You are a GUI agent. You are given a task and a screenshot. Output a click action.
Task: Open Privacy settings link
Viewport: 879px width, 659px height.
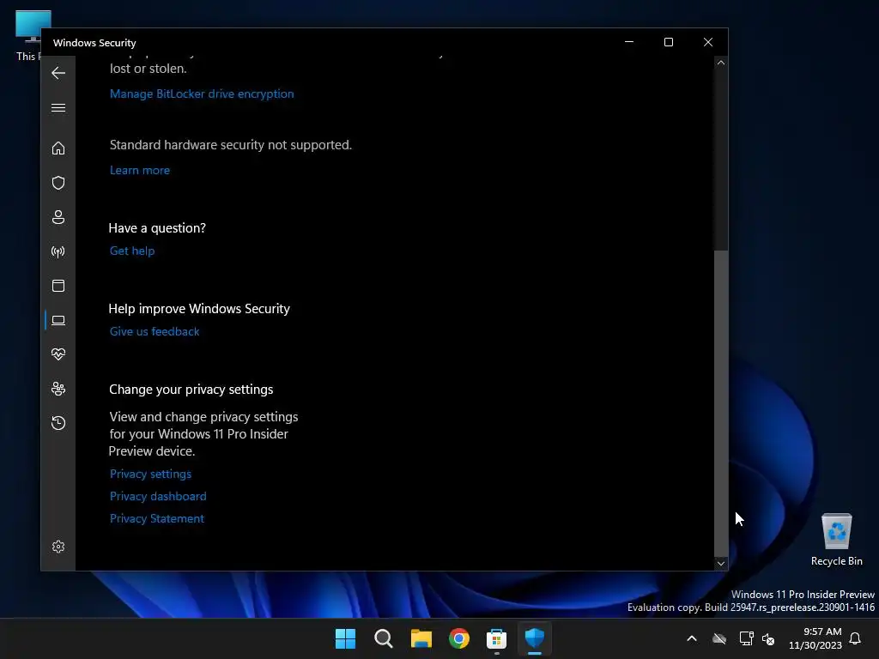(x=151, y=474)
